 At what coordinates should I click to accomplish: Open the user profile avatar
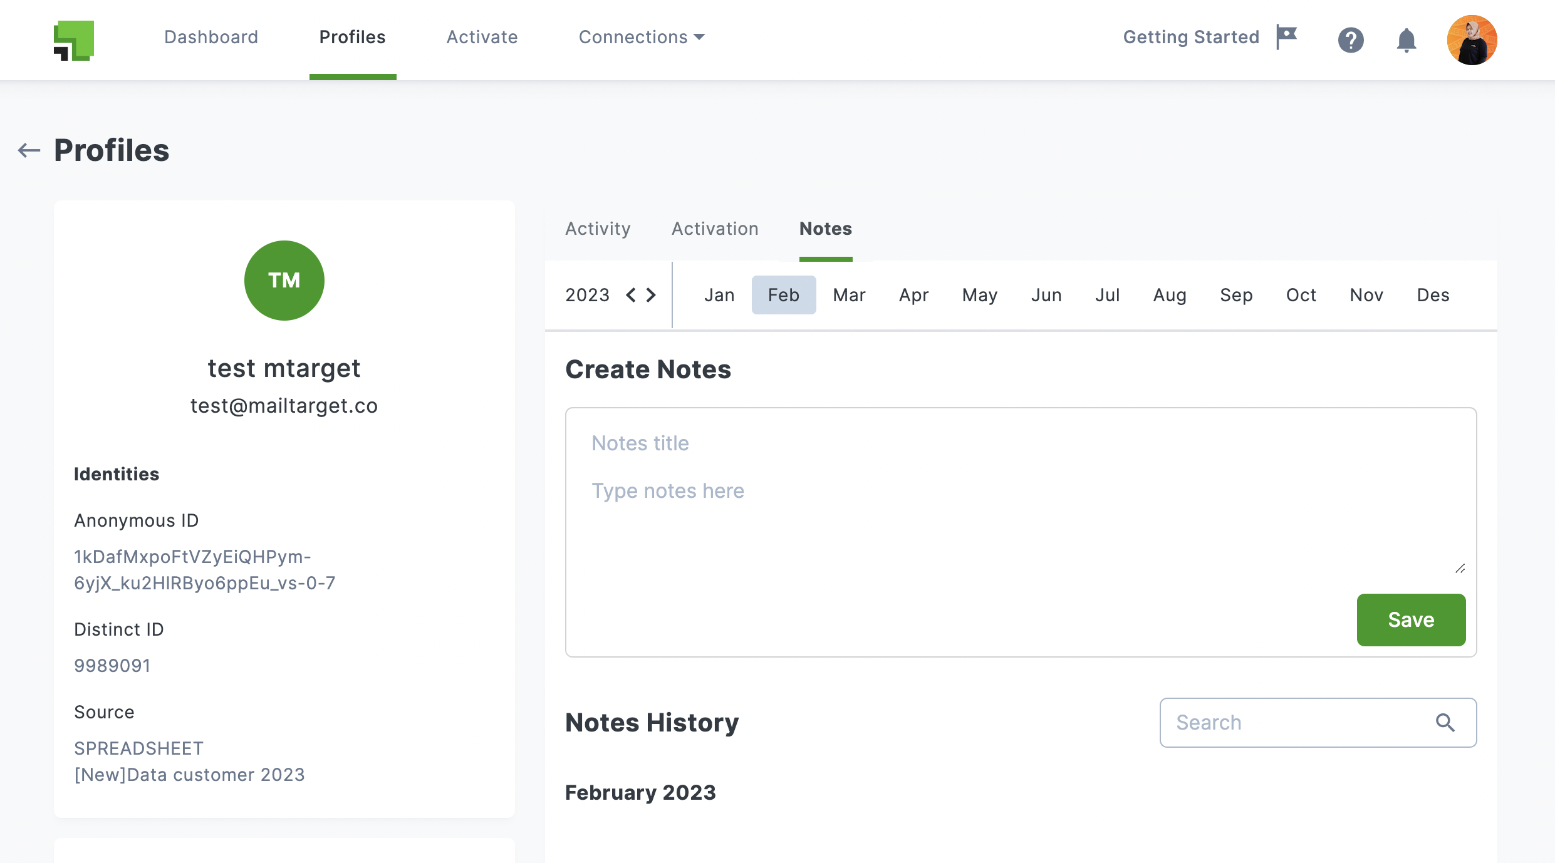1472,39
